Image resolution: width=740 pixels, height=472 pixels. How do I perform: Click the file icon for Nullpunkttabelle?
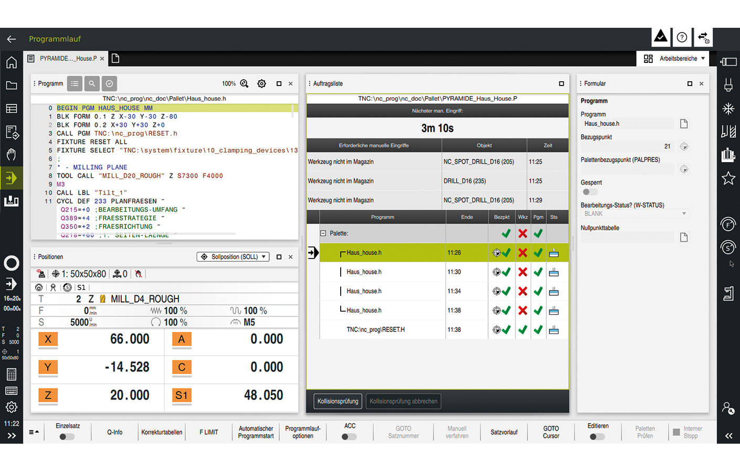(684, 238)
